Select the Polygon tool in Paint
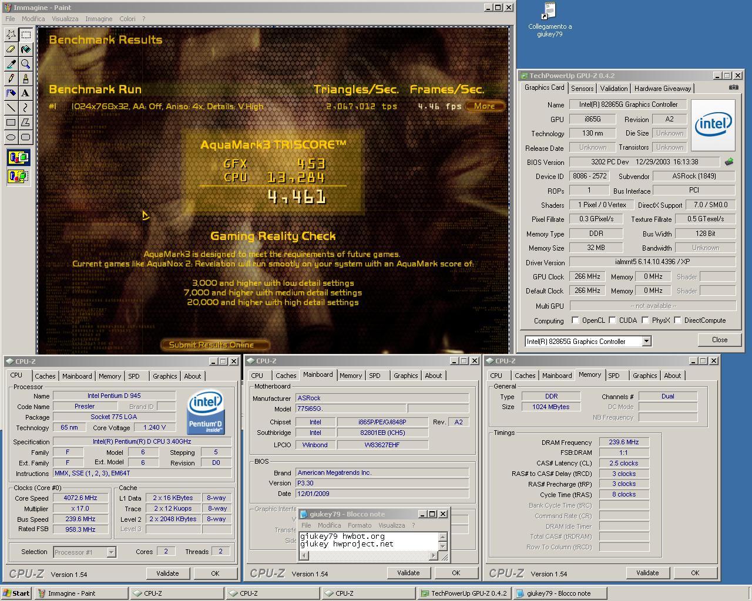 (x=26, y=123)
